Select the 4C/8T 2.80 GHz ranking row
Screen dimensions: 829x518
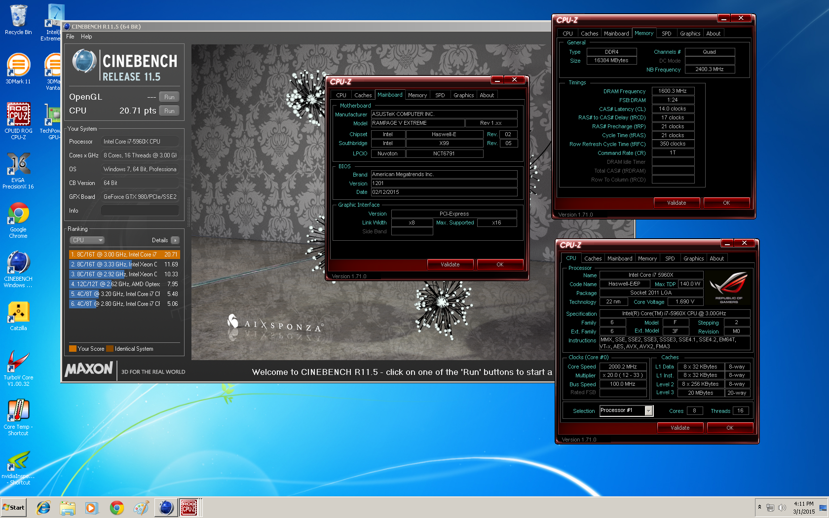point(124,304)
